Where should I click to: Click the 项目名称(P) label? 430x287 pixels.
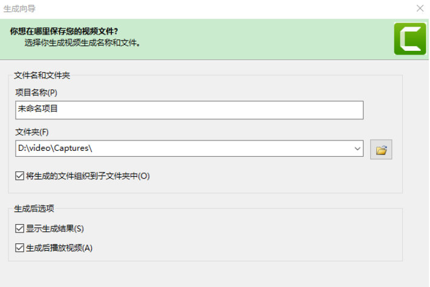click(x=36, y=93)
